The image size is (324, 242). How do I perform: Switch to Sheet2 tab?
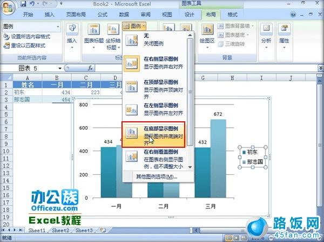[60, 230]
